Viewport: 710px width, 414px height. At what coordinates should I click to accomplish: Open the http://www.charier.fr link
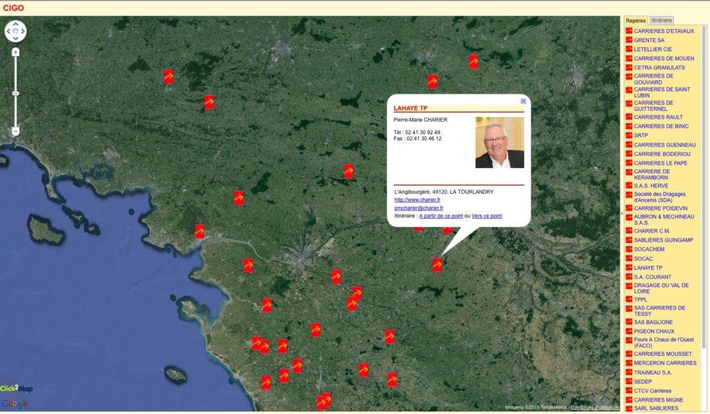coord(417,200)
